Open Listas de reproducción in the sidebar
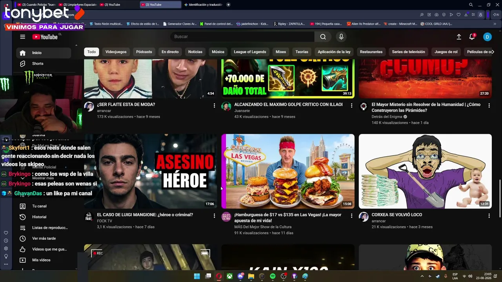 44,228
